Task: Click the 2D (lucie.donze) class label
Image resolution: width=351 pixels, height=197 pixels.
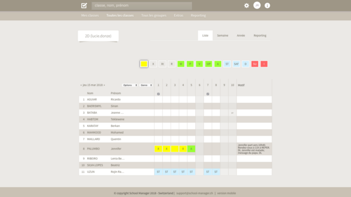Action: coord(98,36)
